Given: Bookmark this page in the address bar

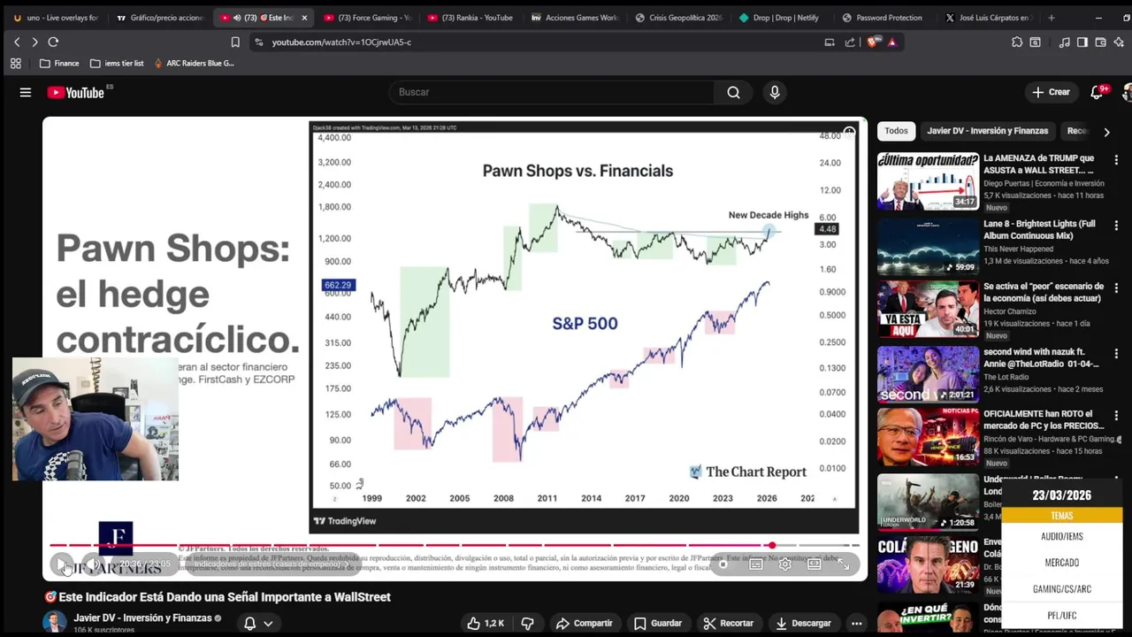Looking at the screenshot, I should coord(235,42).
